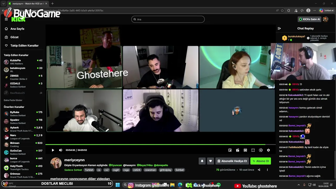
Task: Open the browser tab list dropdown
Action: 3,3
